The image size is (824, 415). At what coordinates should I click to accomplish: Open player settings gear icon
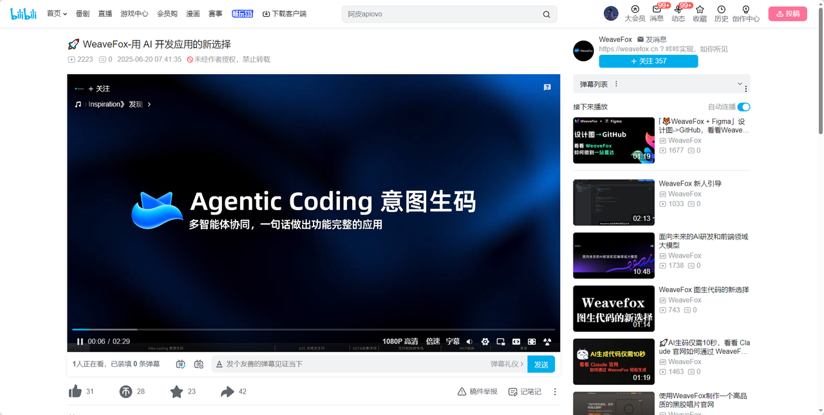[485, 342]
